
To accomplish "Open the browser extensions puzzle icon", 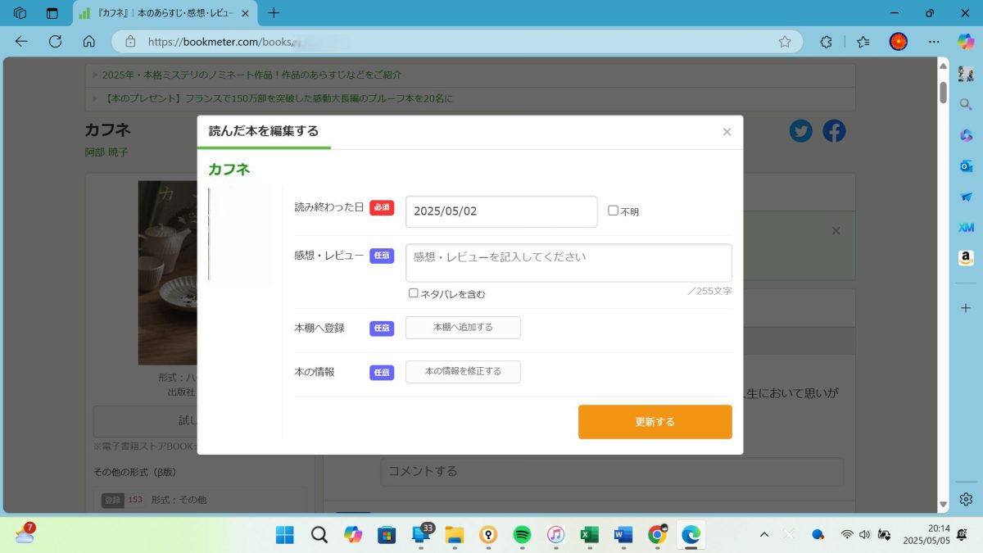I will click(827, 42).
